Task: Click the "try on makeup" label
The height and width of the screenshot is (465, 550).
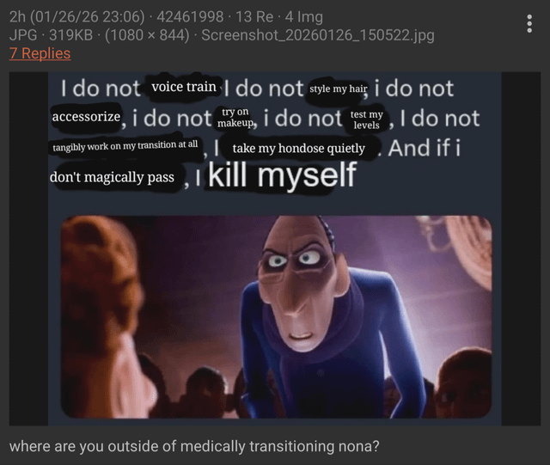Action: point(235,117)
